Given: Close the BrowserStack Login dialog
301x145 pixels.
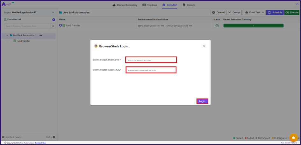Looking at the screenshot, I should tap(204, 46).
